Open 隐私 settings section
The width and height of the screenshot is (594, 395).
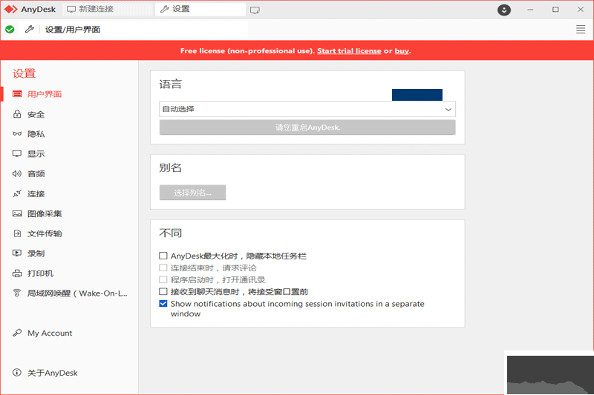click(36, 134)
